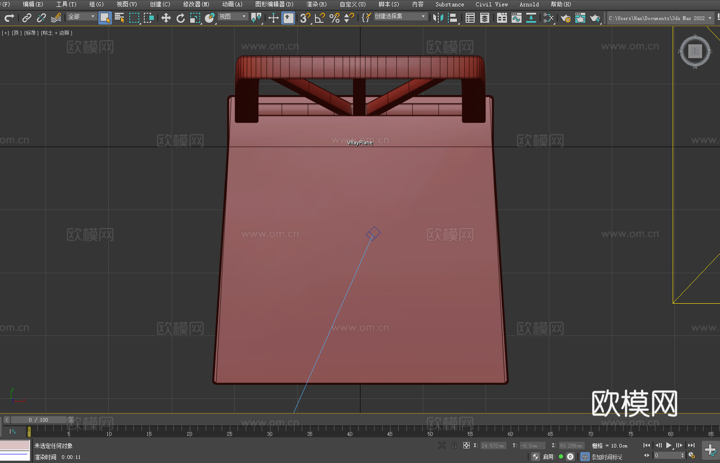Click the Redo arrow icon

tap(9, 18)
